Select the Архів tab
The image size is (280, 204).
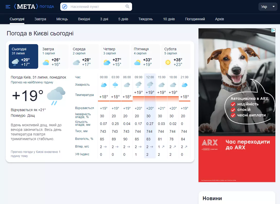point(219,19)
